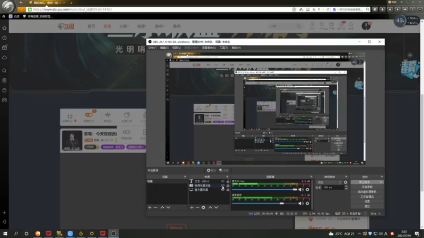Image resolution: width=424 pixels, height=238 pixels.
Task: Open the View menu in OBS
Action: pyautogui.click(x=176, y=48)
